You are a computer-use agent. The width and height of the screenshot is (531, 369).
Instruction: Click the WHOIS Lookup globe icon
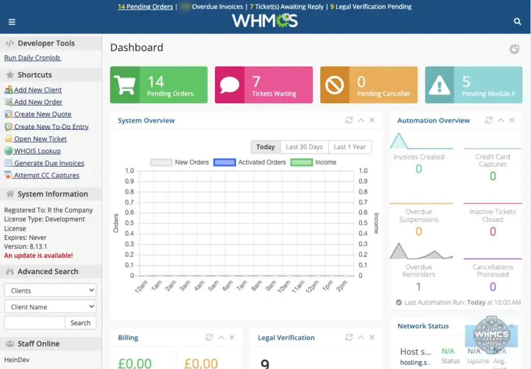(8, 151)
